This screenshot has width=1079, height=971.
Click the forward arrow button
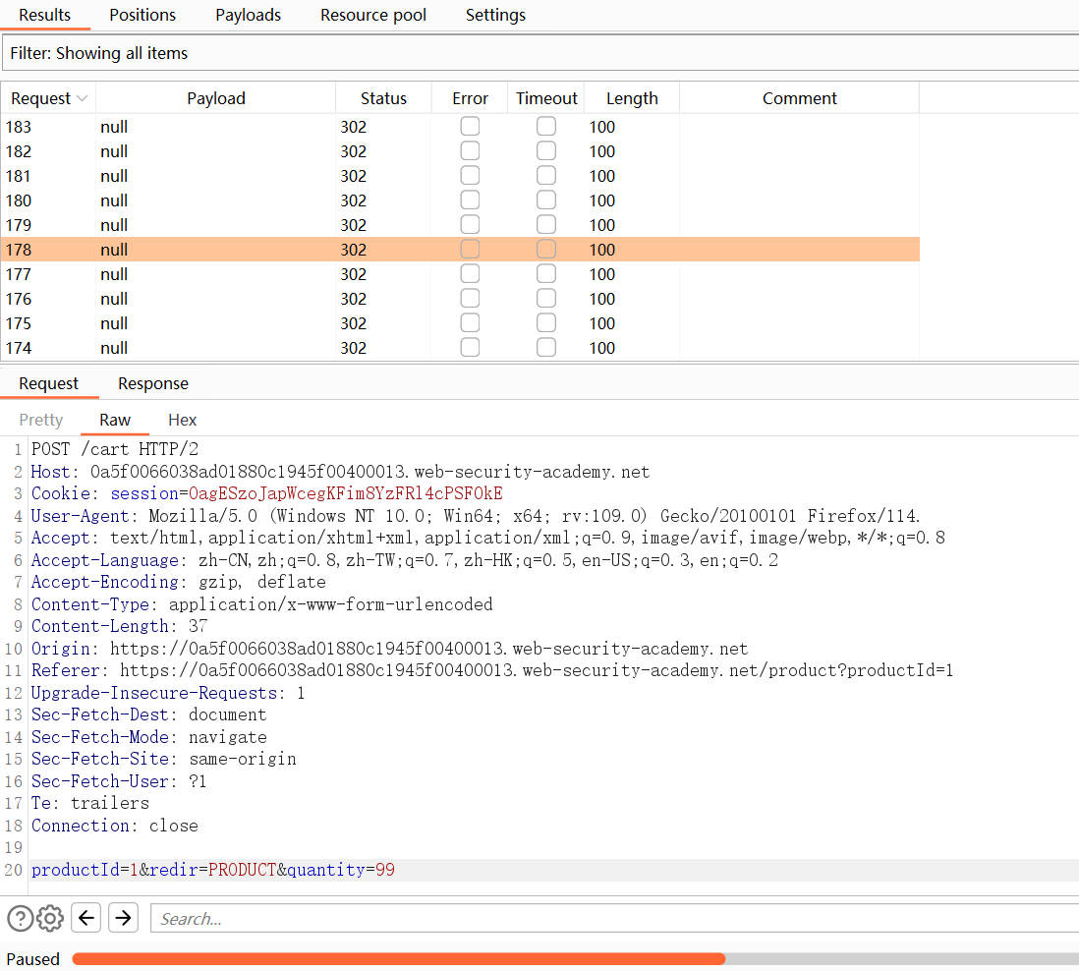click(x=123, y=918)
